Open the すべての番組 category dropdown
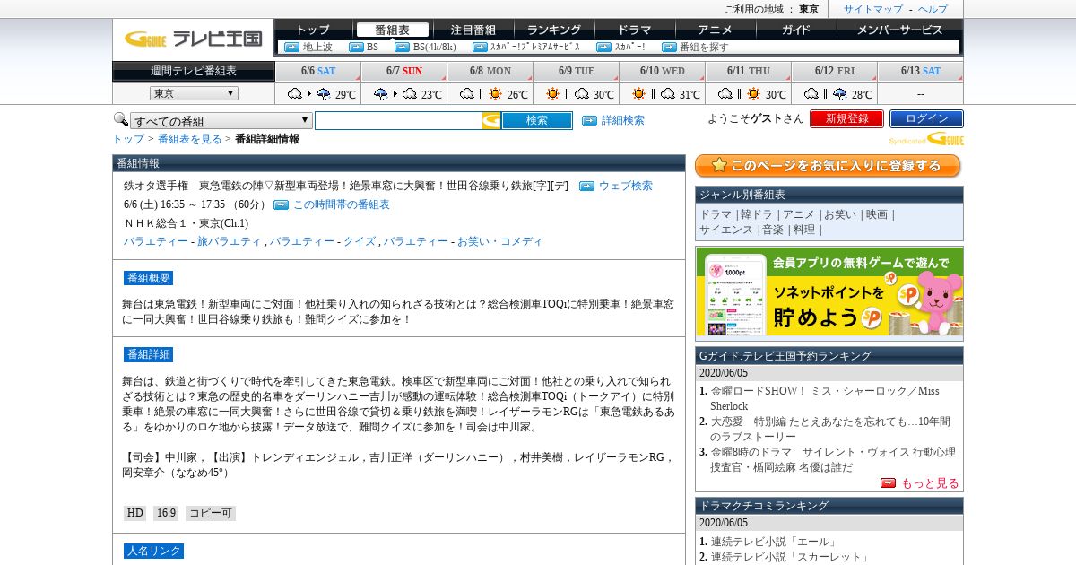 coord(221,121)
